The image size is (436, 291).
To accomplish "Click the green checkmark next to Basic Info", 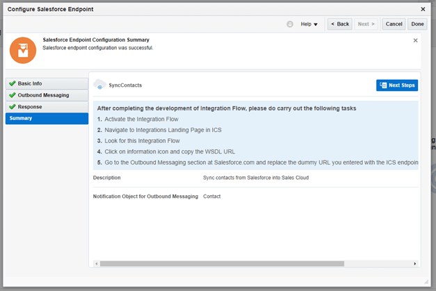I will (x=13, y=83).
